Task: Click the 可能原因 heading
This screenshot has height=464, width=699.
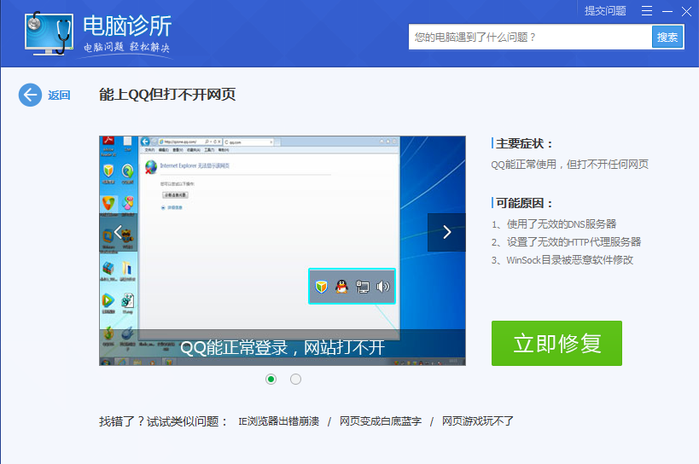Action: click(x=524, y=203)
